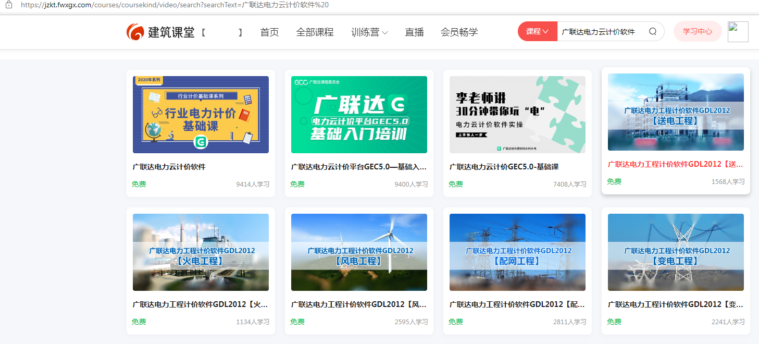Click the 建筑课堂 logo icon
Viewport: 759px width, 344px height.
coord(135,32)
